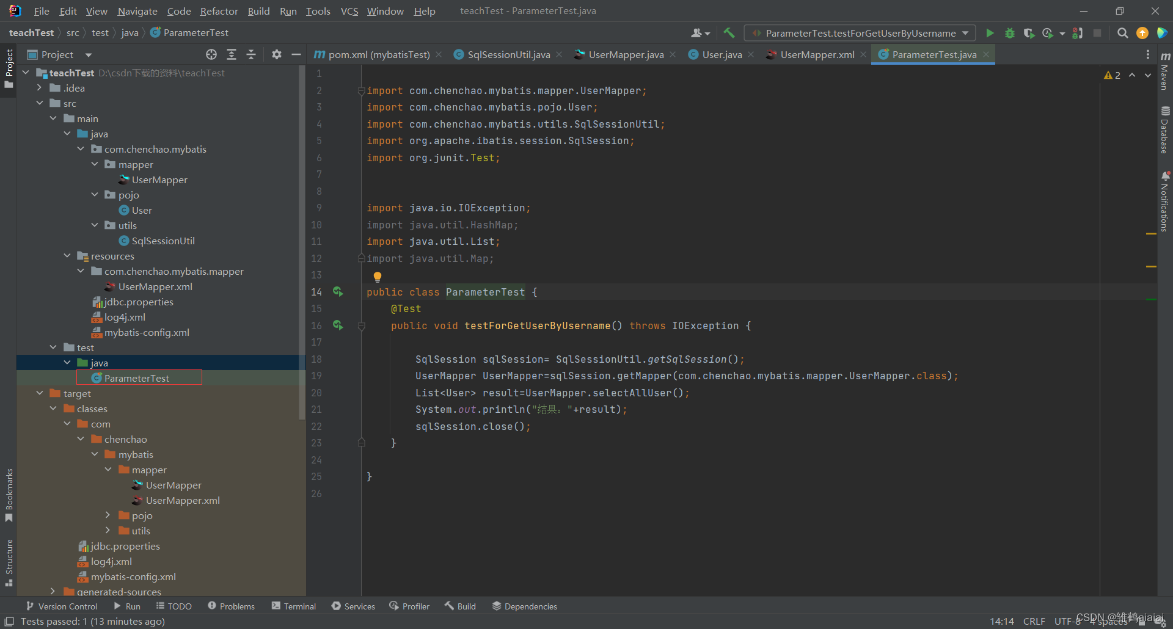Image resolution: width=1173 pixels, height=629 pixels.
Task: Open the Notifications tool window
Action: click(x=1165, y=202)
